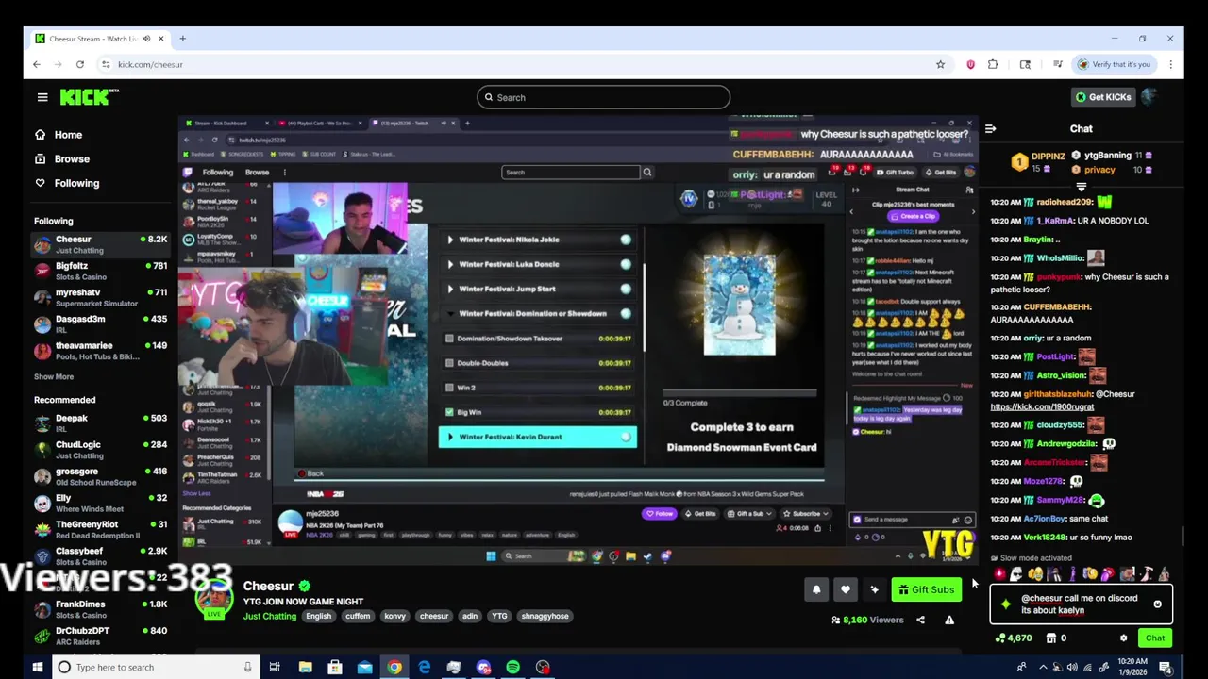
Task: Open Bigfoltz channel in Following list
Action: pos(100,271)
